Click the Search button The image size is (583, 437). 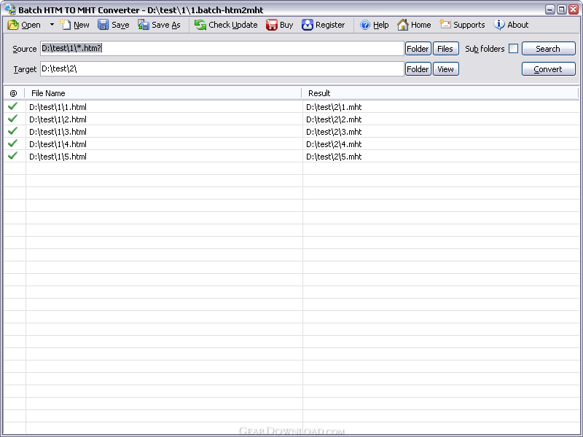point(549,49)
